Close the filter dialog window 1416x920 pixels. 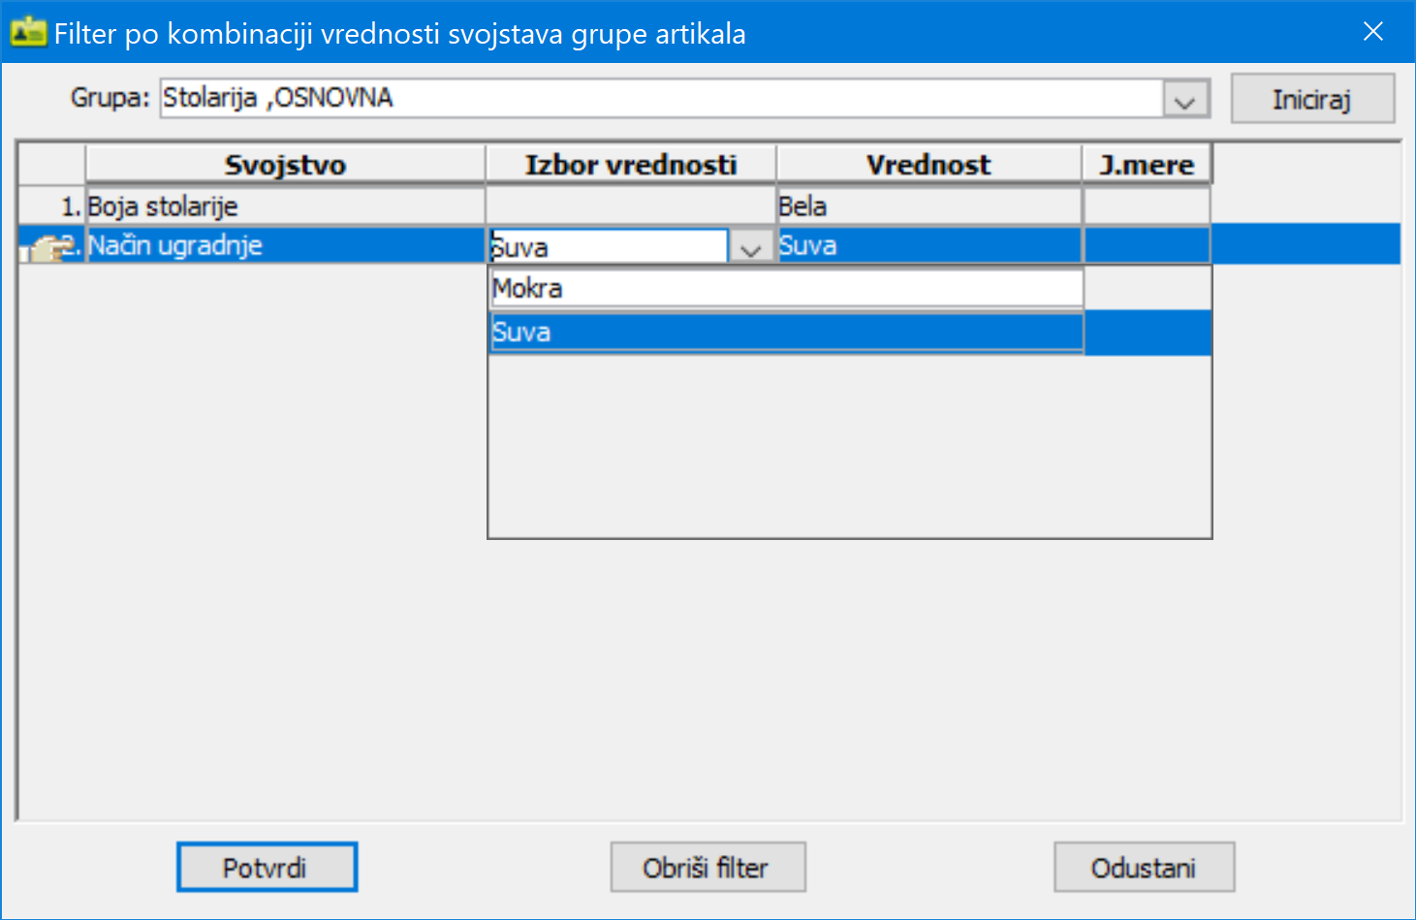(x=1372, y=32)
